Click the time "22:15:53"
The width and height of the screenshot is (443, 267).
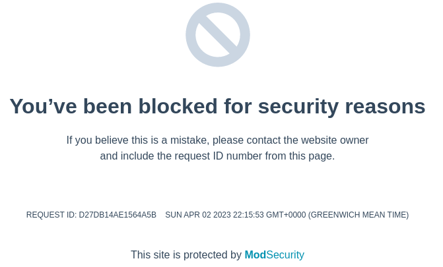pyautogui.click(x=248, y=215)
